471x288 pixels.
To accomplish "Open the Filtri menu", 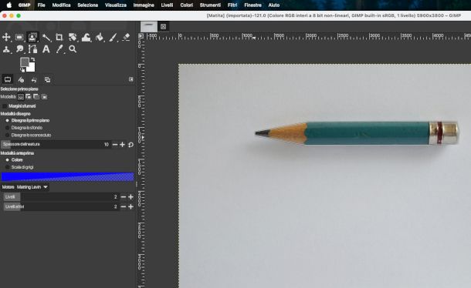I will [x=232, y=5].
